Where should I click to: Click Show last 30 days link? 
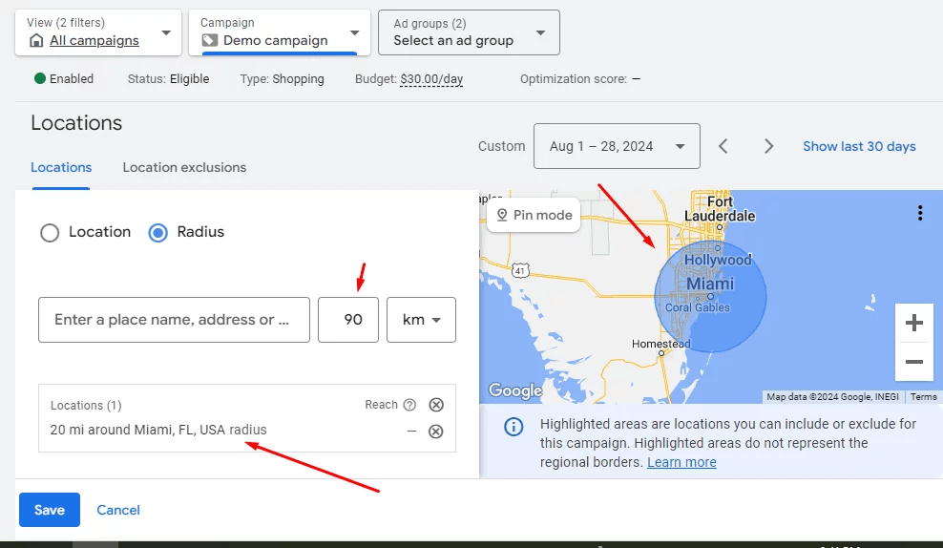click(859, 146)
